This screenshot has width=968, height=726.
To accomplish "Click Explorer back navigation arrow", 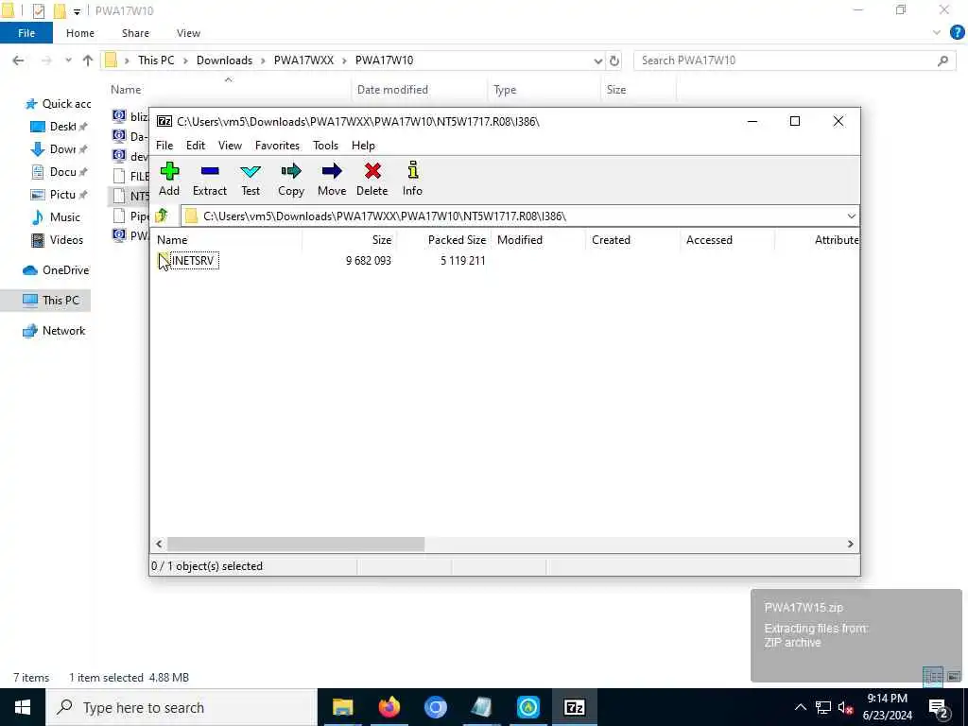I will [x=19, y=60].
